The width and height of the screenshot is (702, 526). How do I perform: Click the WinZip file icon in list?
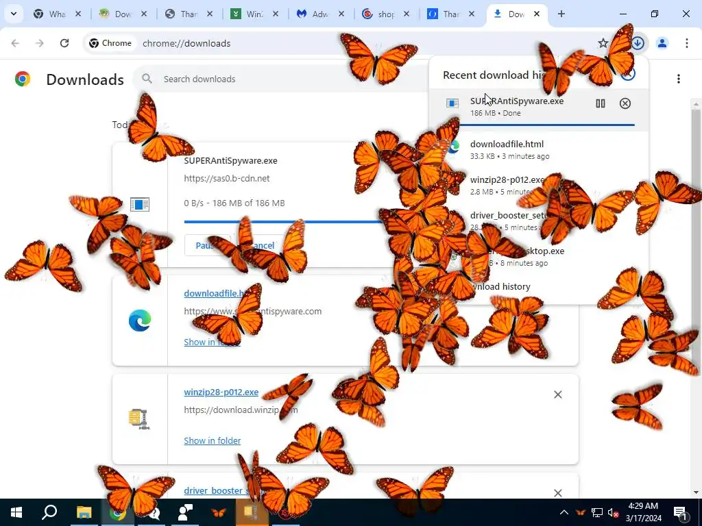click(x=139, y=418)
